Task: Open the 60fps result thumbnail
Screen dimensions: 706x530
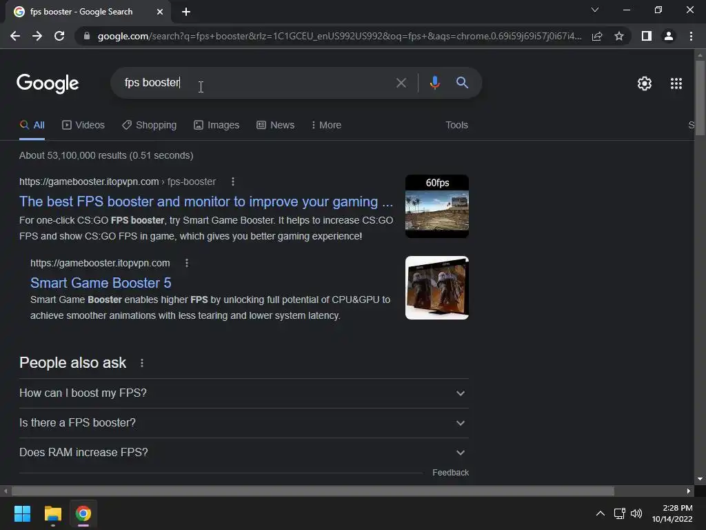Action: [x=436, y=206]
